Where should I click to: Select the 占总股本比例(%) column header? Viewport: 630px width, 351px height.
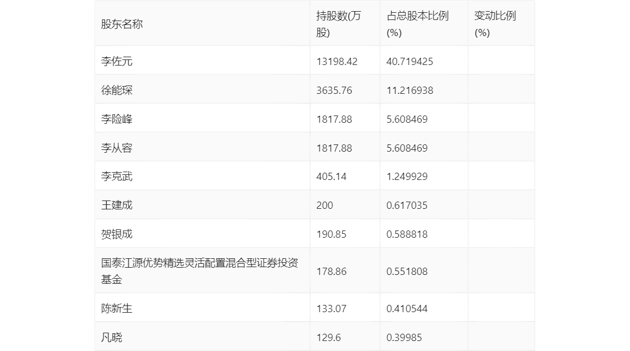click(x=417, y=24)
